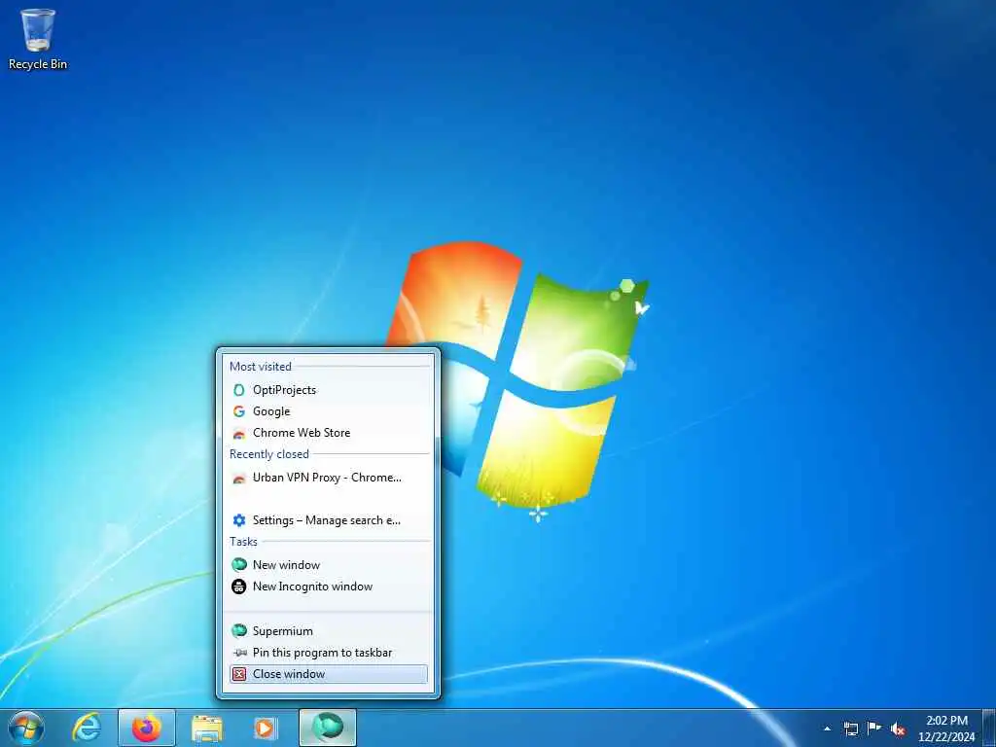The width and height of the screenshot is (996, 747).
Task: Open Action Center flag tray icon
Action: click(x=874, y=729)
